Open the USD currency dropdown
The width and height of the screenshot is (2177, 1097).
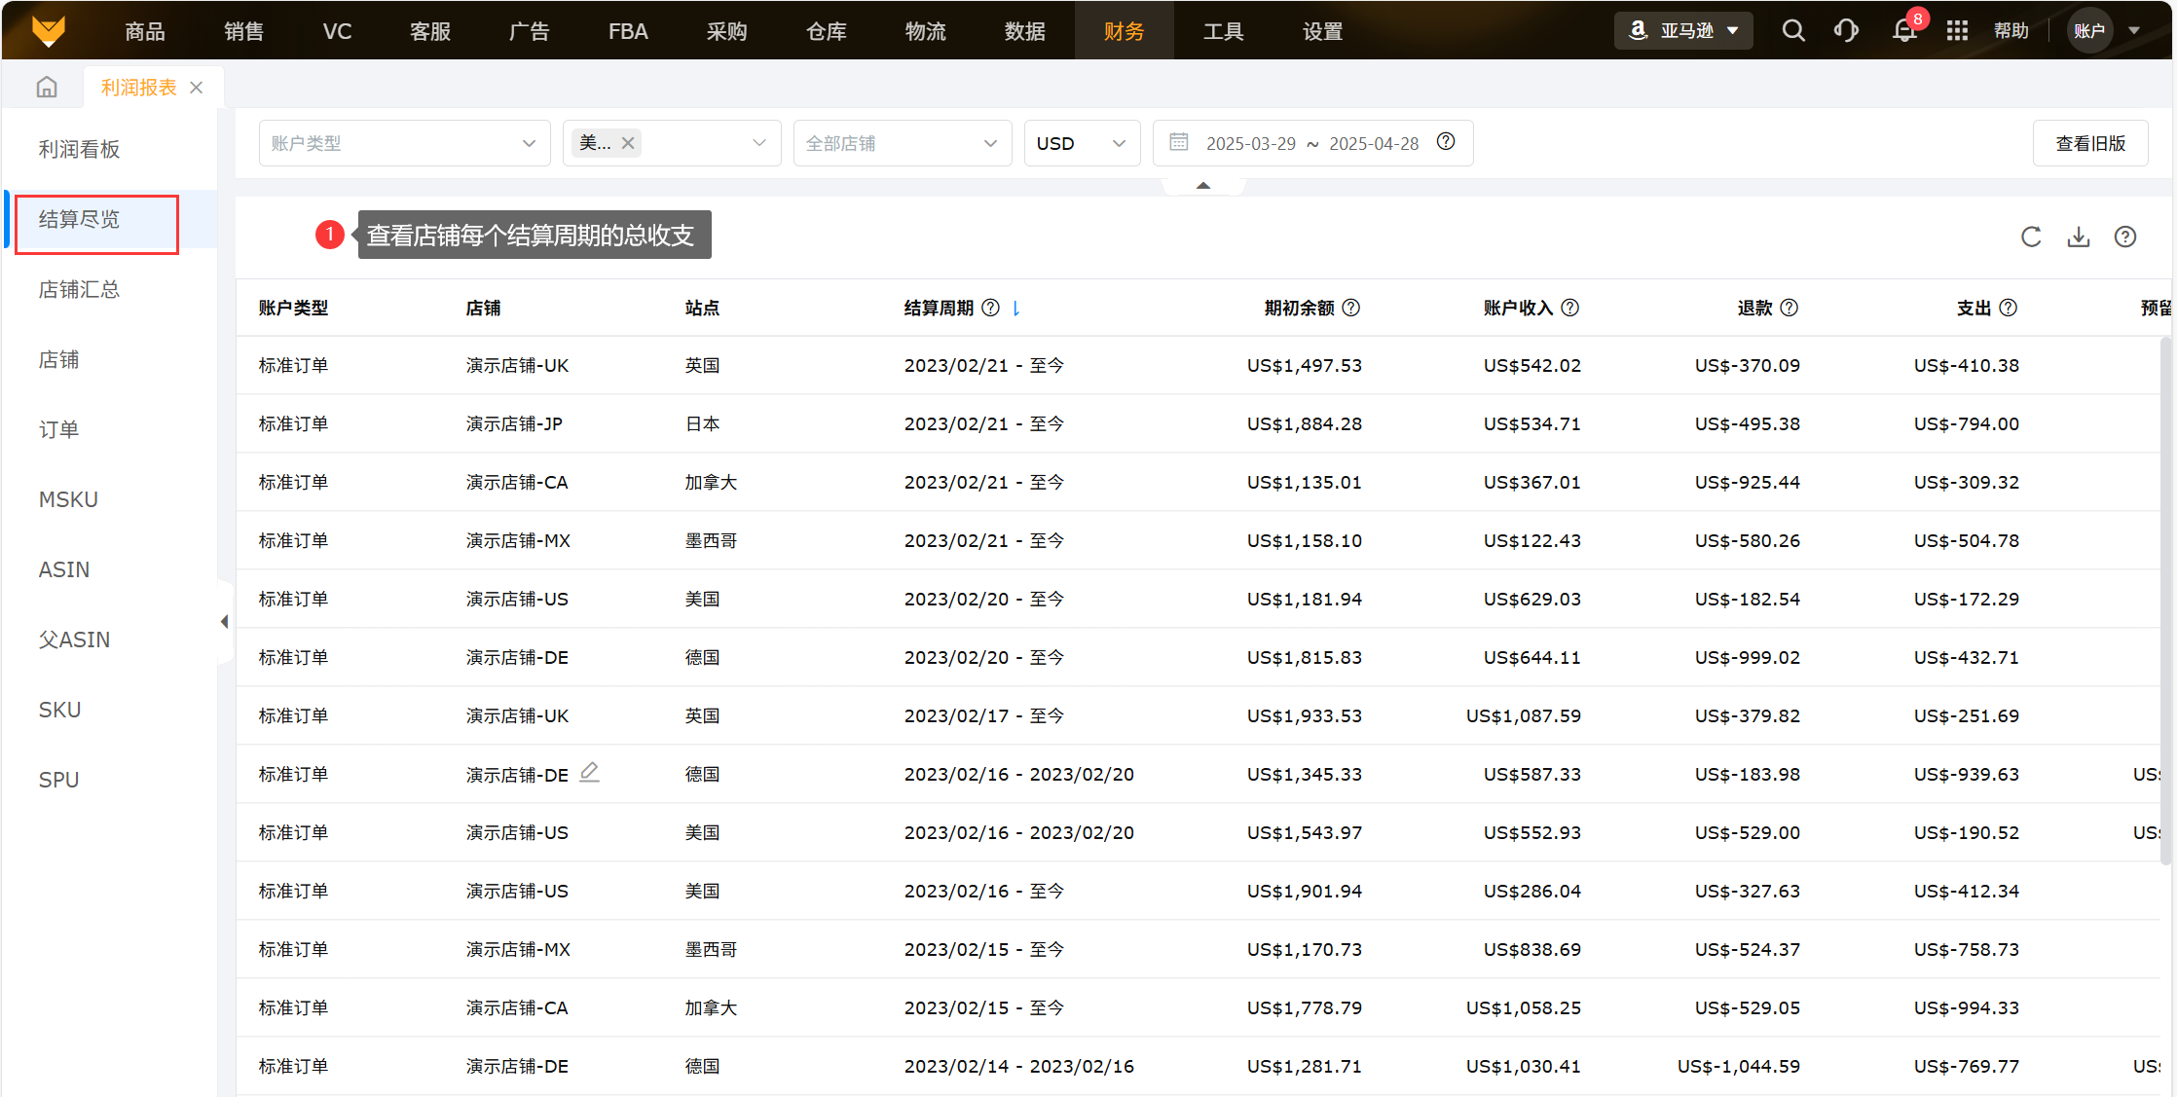pos(1081,143)
